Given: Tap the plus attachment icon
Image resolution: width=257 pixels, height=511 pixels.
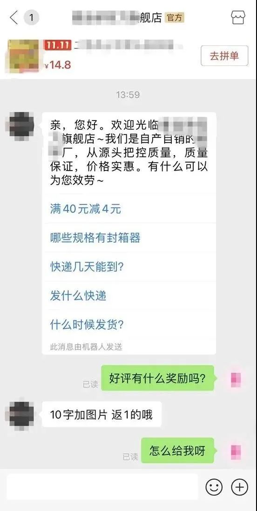Looking at the screenshot, I should click(239, 488).
